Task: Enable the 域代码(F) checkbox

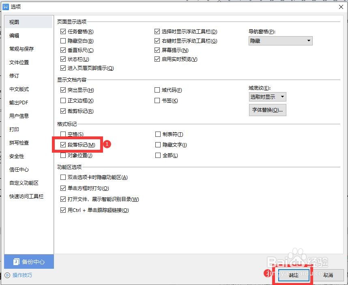Action: (157, 90)
